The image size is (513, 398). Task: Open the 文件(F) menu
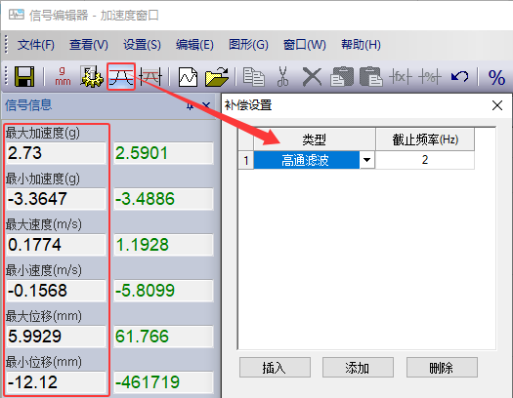[36, 45]
